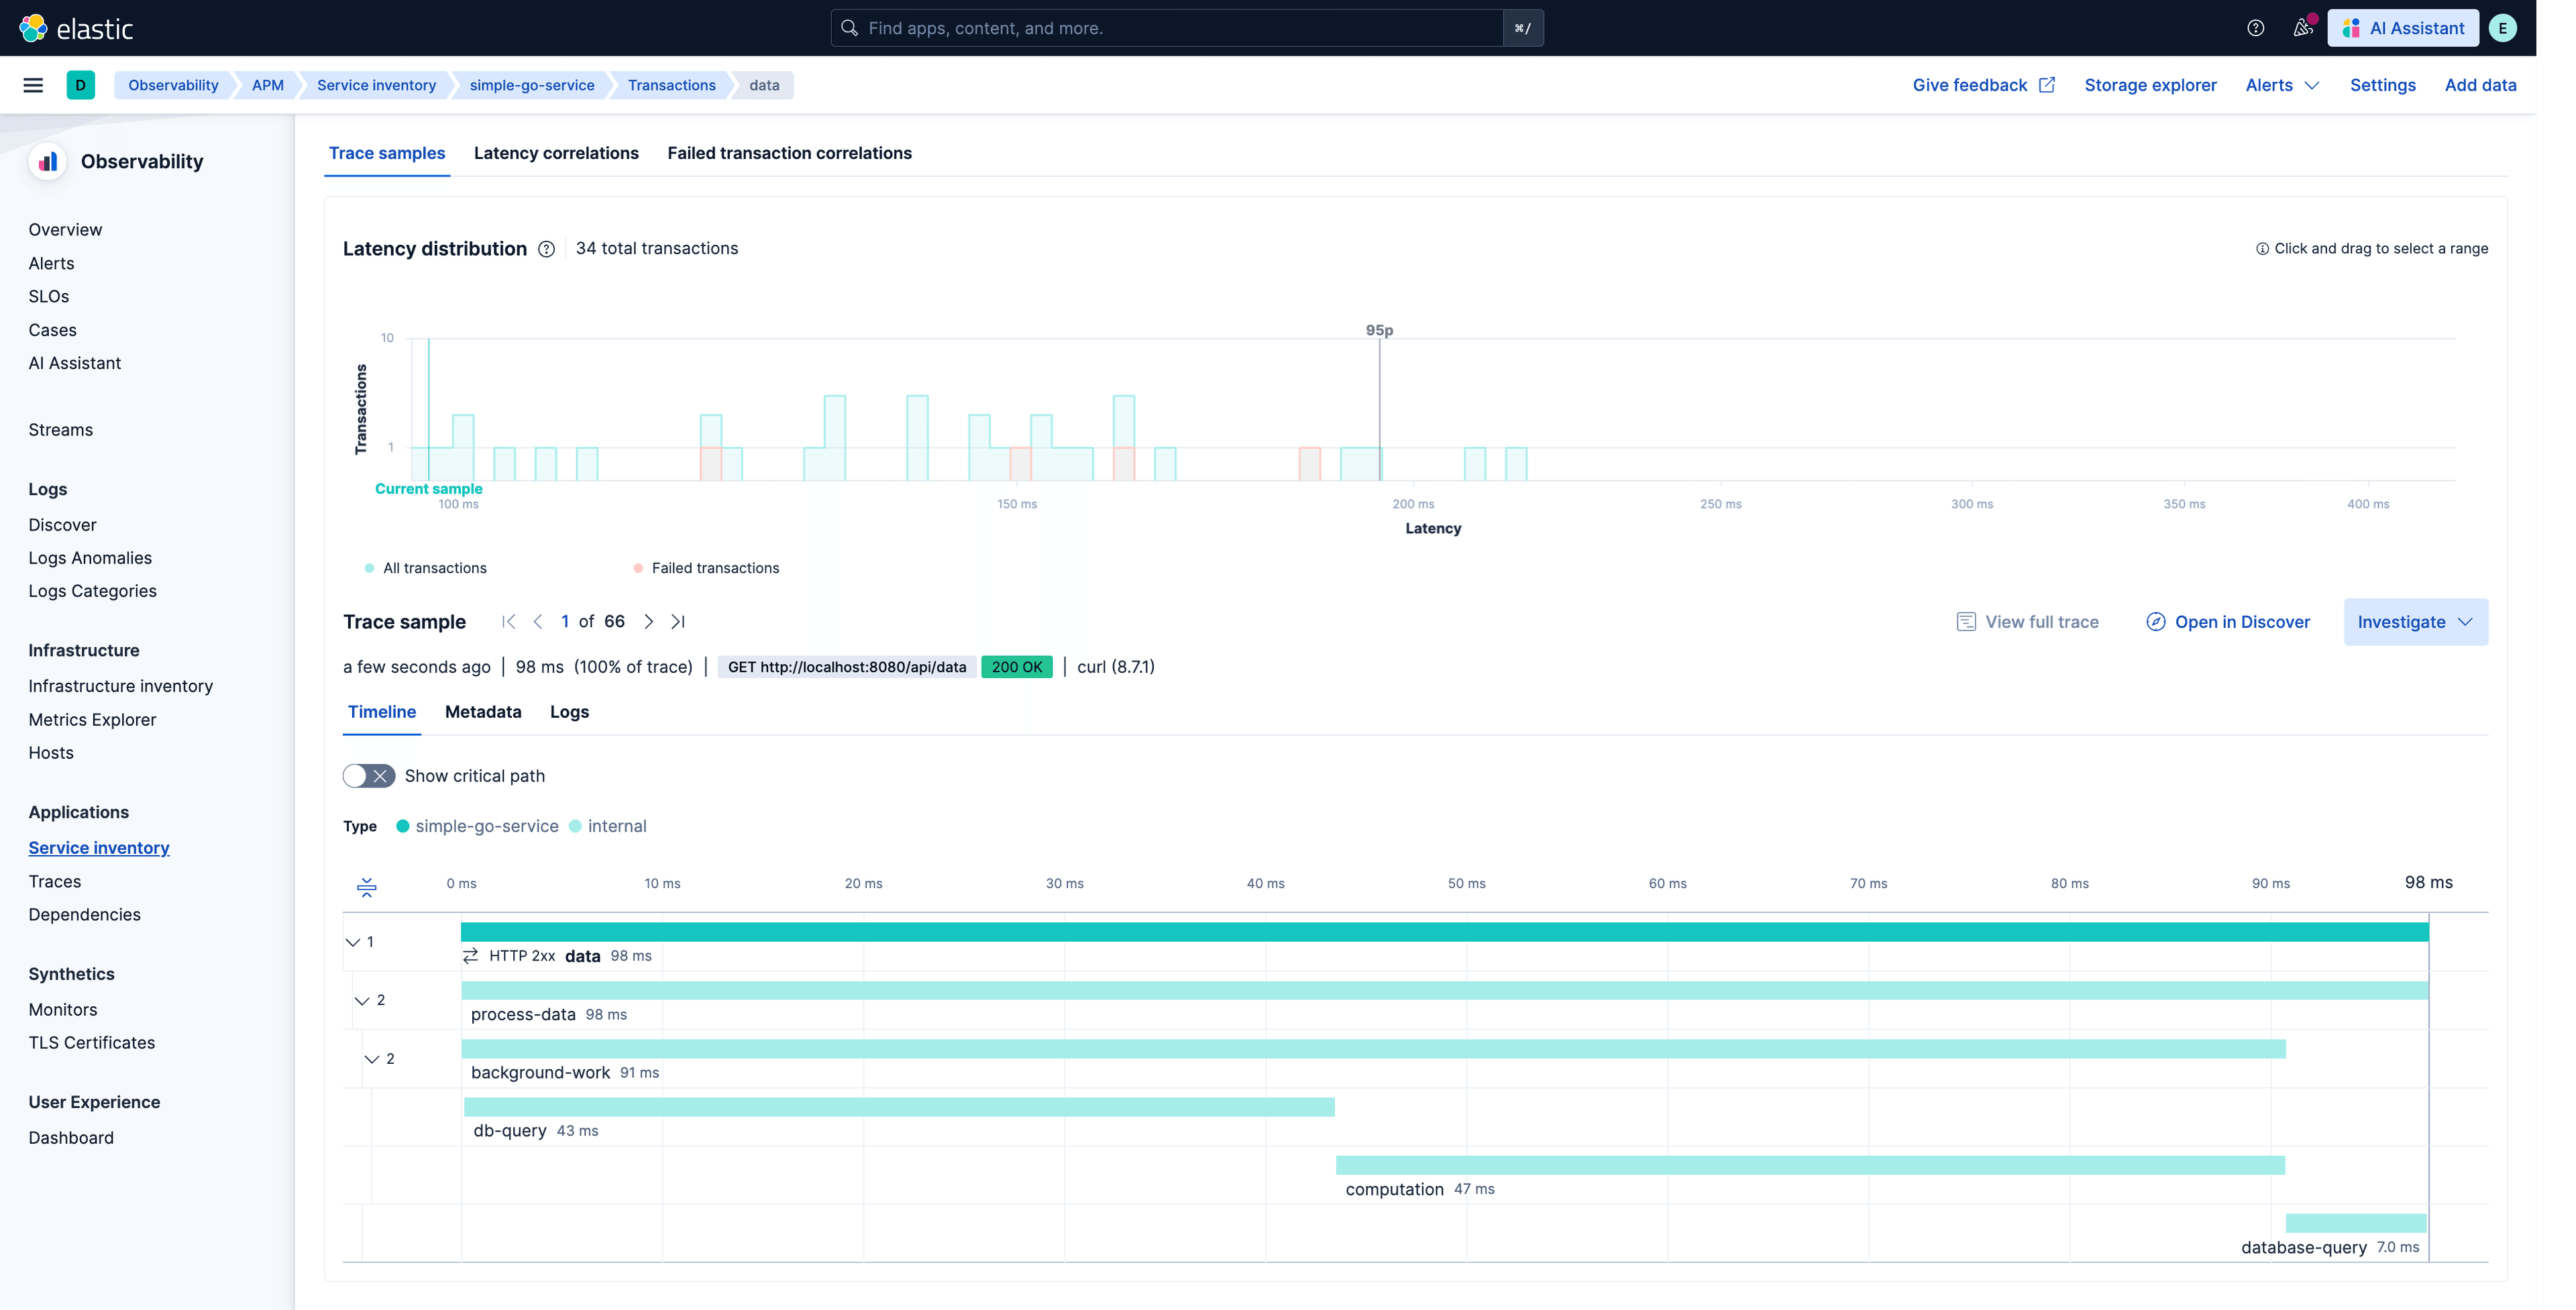The image size is (2576, 1310).
Task: Open the newsfeed celebration icon
Action: click(2303, 28)
